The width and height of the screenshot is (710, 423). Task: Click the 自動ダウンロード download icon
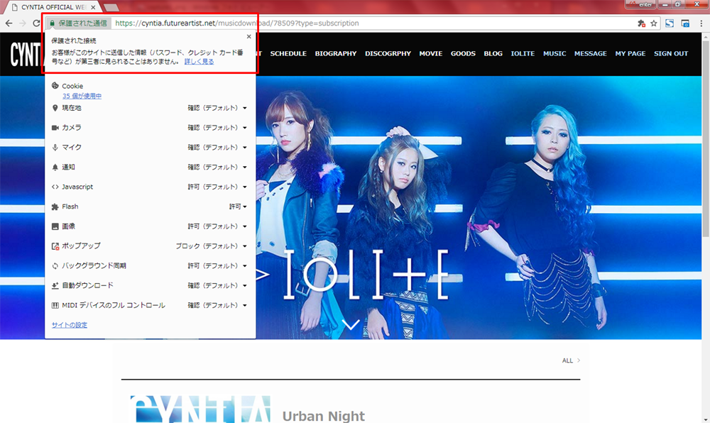click(x=55, y=285)
